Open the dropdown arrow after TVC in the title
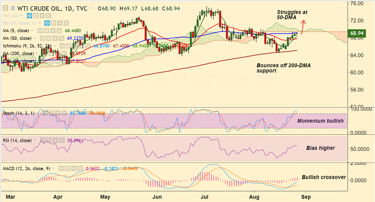The image size is (375, 202). click(x=91, y=9)
